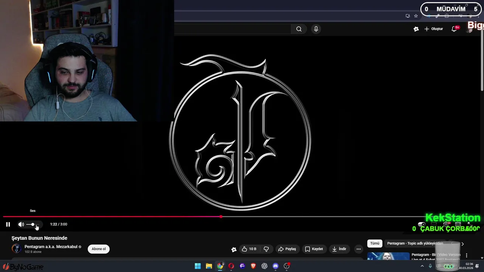Switch to Google Chrome in the taskbar
The width and height of the screenshot is (484, 272).
[220, 266]
